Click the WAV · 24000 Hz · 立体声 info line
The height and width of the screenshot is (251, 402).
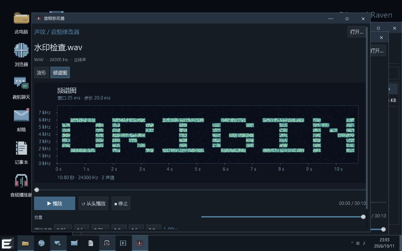[60, 59]
